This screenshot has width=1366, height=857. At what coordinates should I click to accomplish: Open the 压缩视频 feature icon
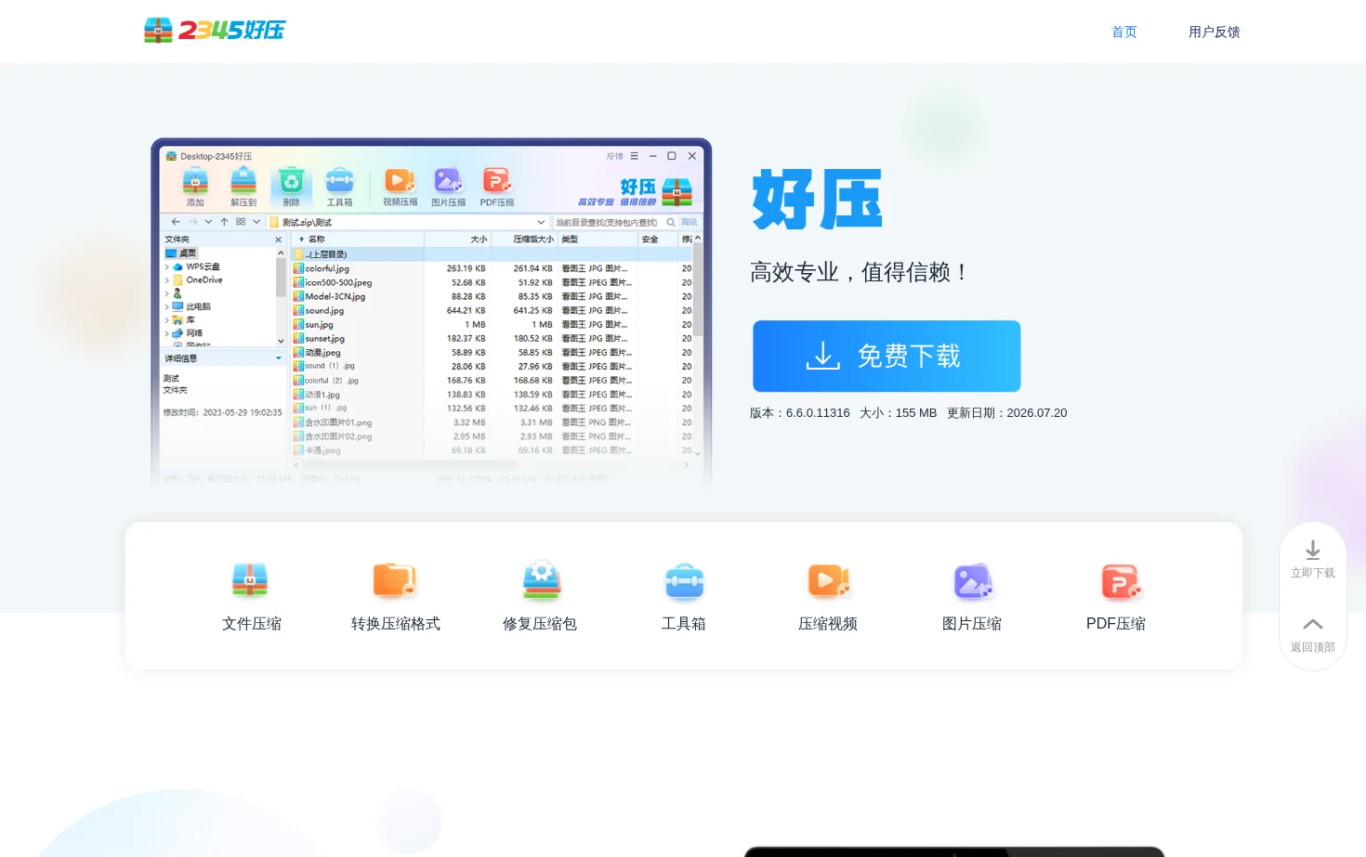coord(828,581)
